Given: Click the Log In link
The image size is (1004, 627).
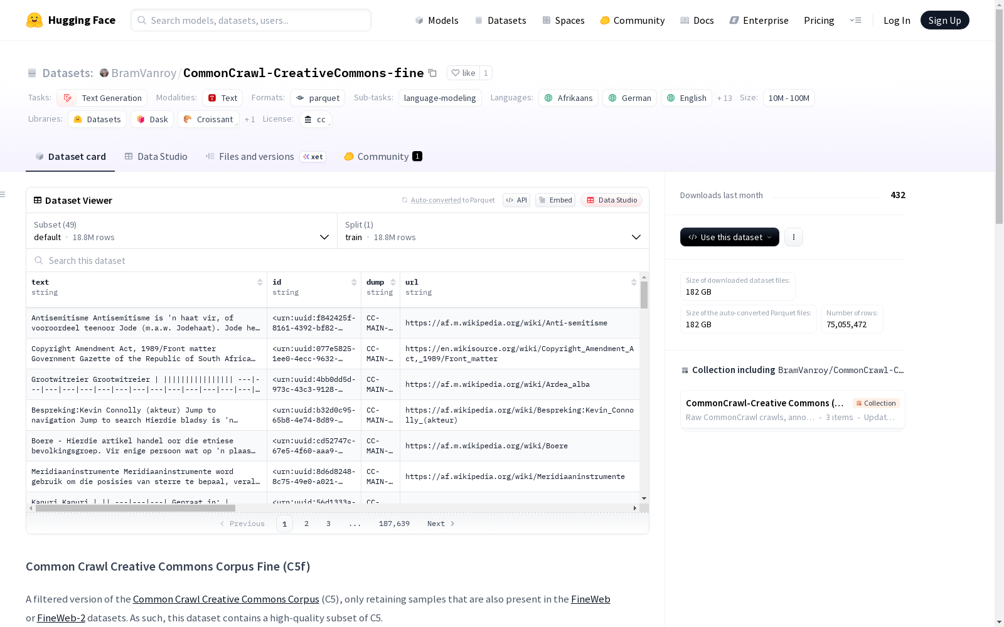Looking at the screenshot, I should click(x=897, y=20).
